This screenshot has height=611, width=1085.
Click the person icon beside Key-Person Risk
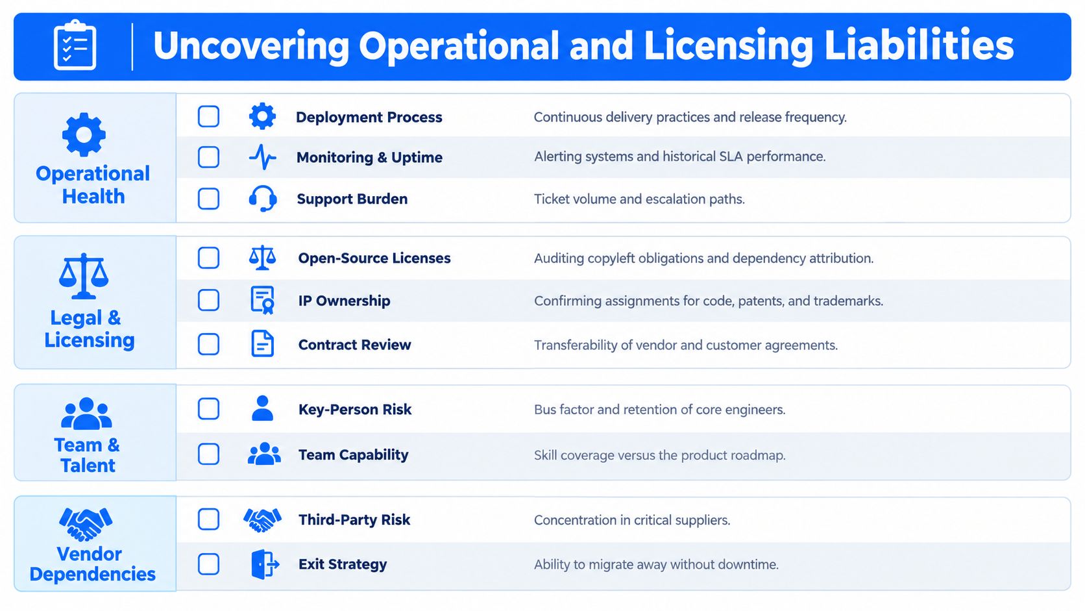(262, 408)
